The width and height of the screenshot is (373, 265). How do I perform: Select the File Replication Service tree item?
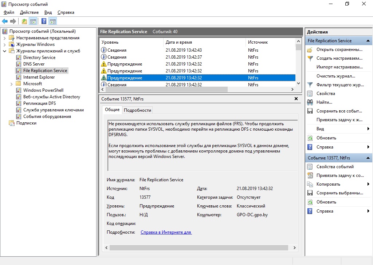pyautogui.click(x=45, y=71)
